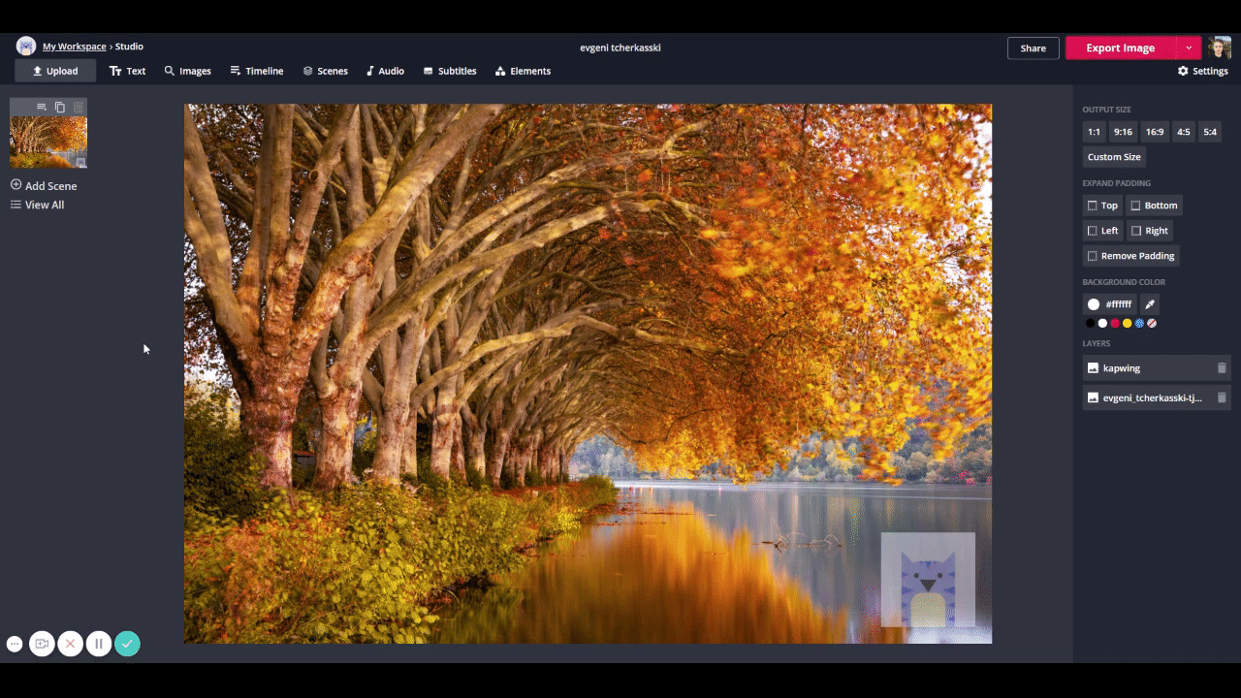Click the Share button
Image resolution: width=1241 pixels, height=698 pixels.
(1033, 48)
